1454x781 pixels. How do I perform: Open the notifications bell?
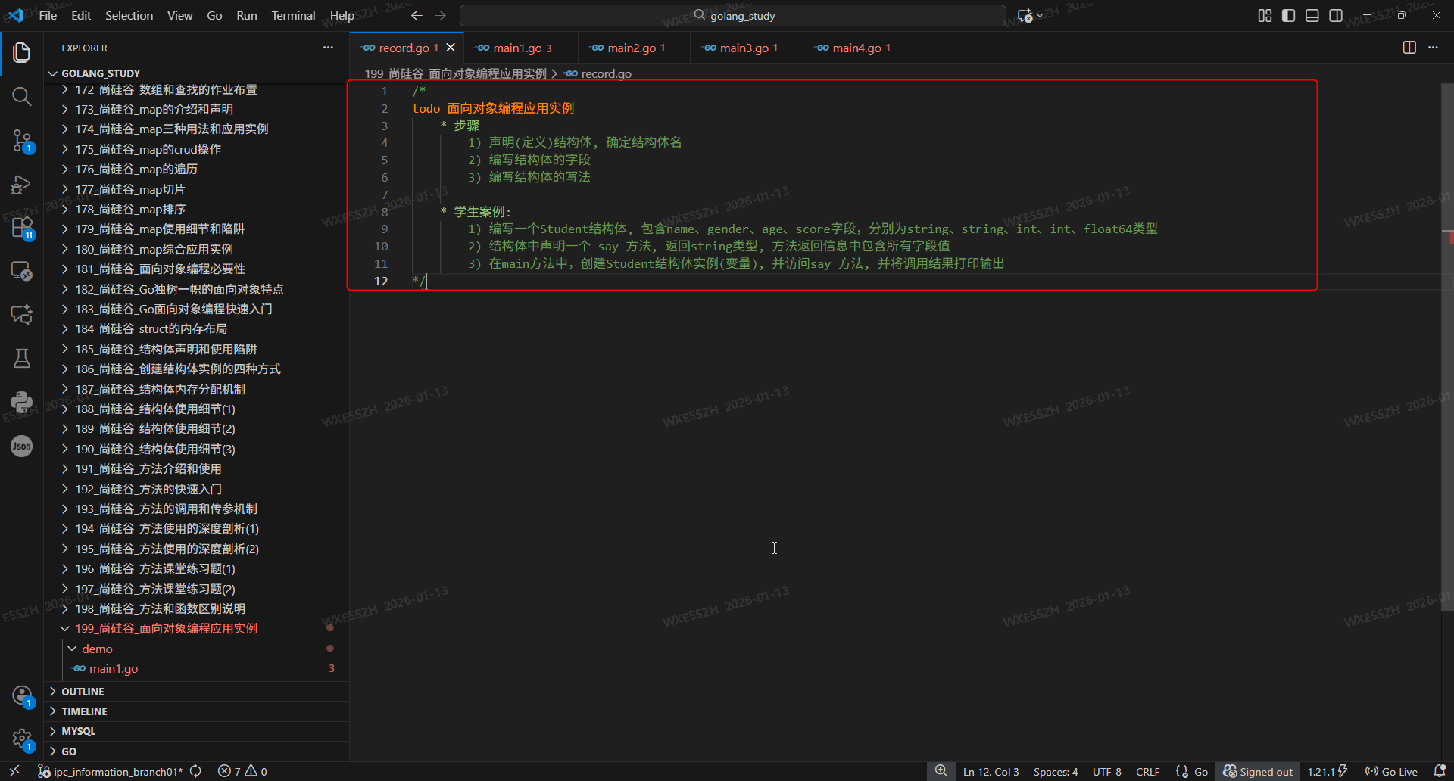(1440, 771)
